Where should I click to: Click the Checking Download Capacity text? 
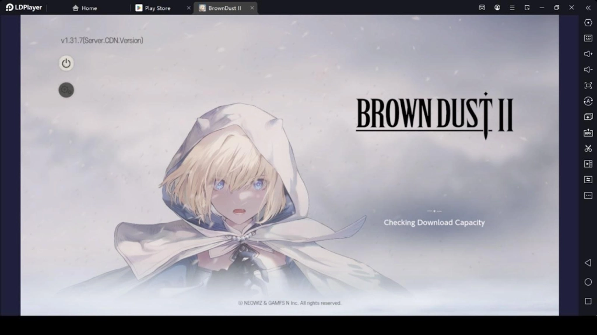434,223
